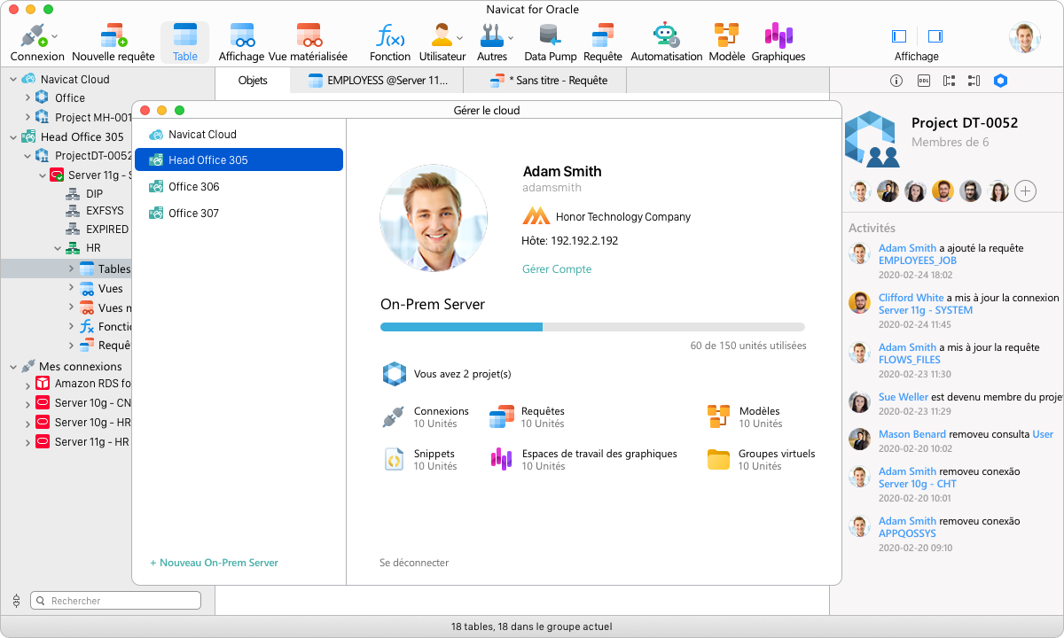Click the sort icon beside search field
1064x638 pixels.
16,601
